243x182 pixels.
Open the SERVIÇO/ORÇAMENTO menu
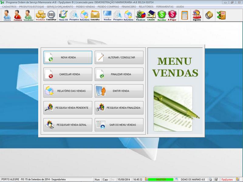60,7
